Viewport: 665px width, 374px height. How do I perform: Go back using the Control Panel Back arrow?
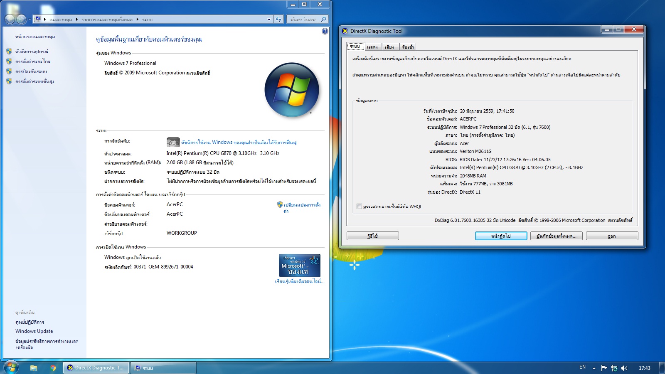click(10, 19)
